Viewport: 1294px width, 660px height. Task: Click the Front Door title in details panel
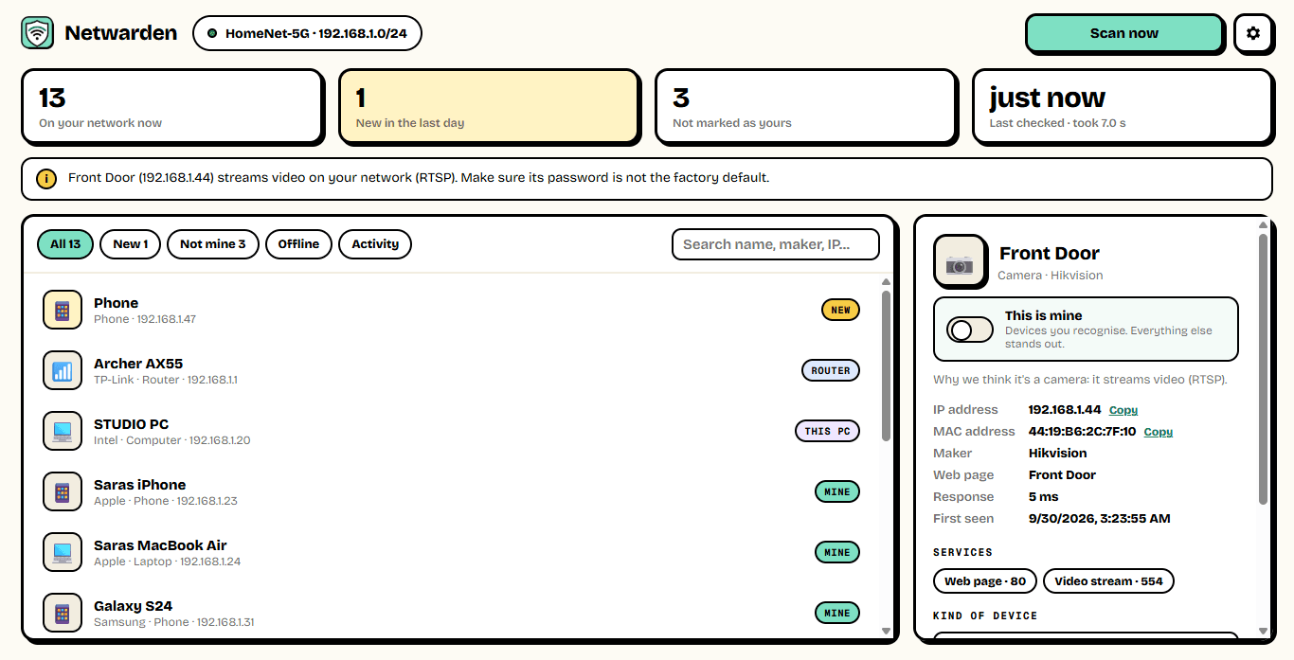(x=1050, y=254)
